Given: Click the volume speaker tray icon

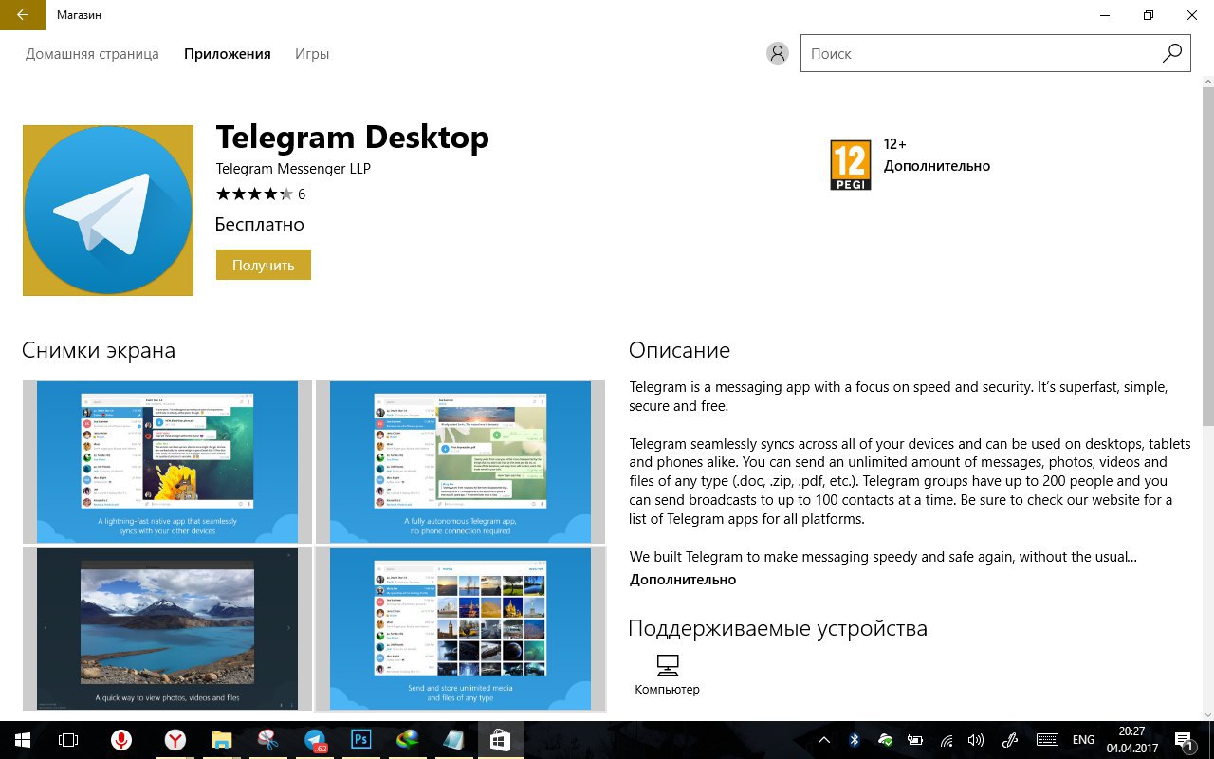Looking at the screenshot, I should pos(976,740).
